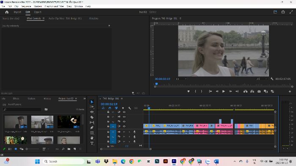This screenshot has width=296, height=166.
Task: Open the Window menu
Action: click(x=79, y=6)
